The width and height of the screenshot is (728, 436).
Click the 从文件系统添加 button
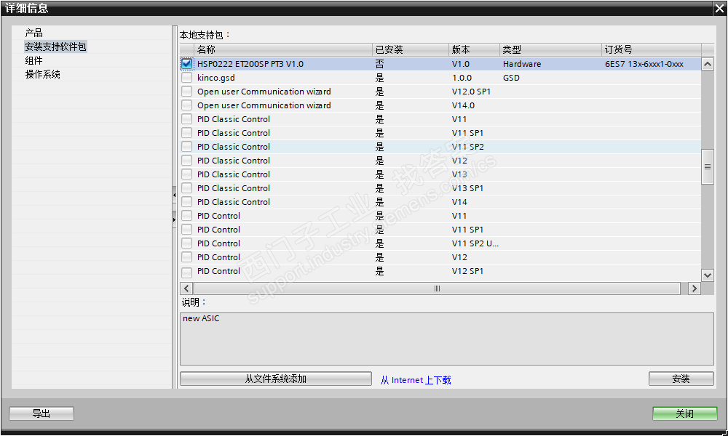(x=276, y=379)
